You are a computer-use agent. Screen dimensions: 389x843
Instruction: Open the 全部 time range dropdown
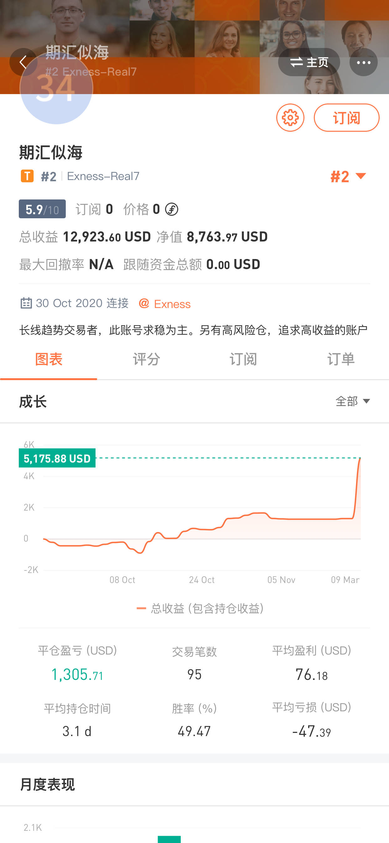click(352, 401)
